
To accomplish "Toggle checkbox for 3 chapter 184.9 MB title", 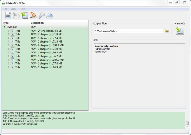I will (x=12, y=60).
